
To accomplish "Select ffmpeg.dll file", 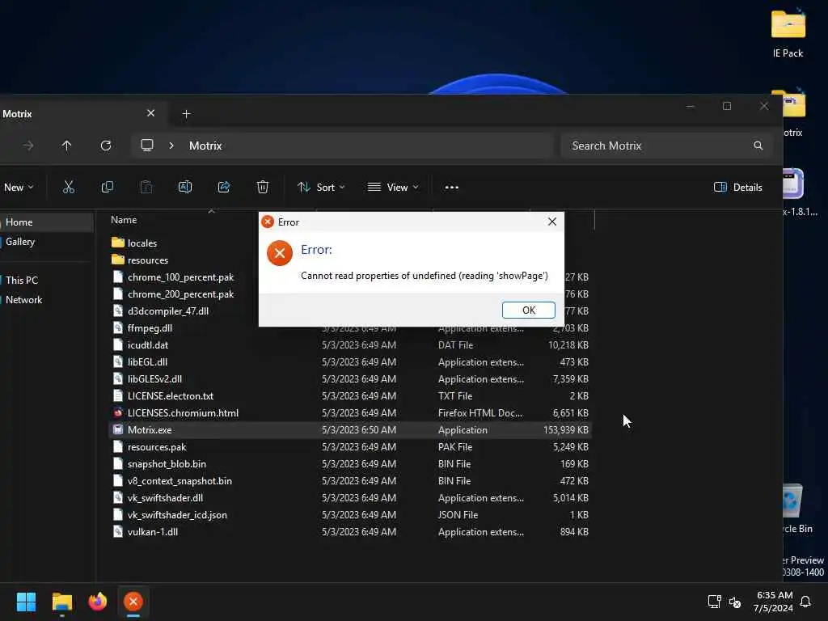I will coord(150,328).
